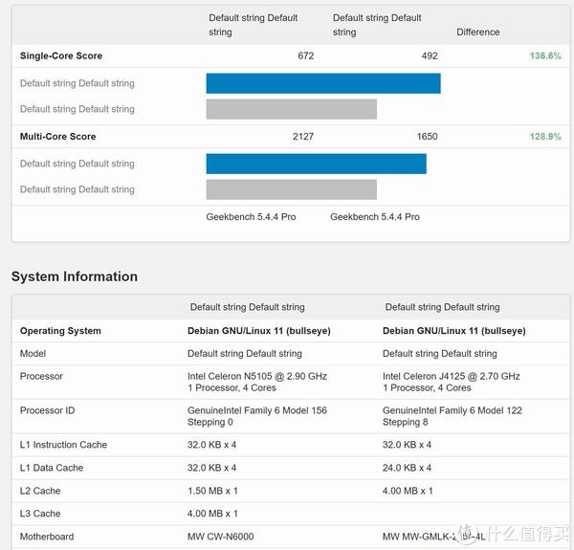The width and height of the screenshot is (574, 550).
Task: Click the System Information heading
Action: click(75, 276)
